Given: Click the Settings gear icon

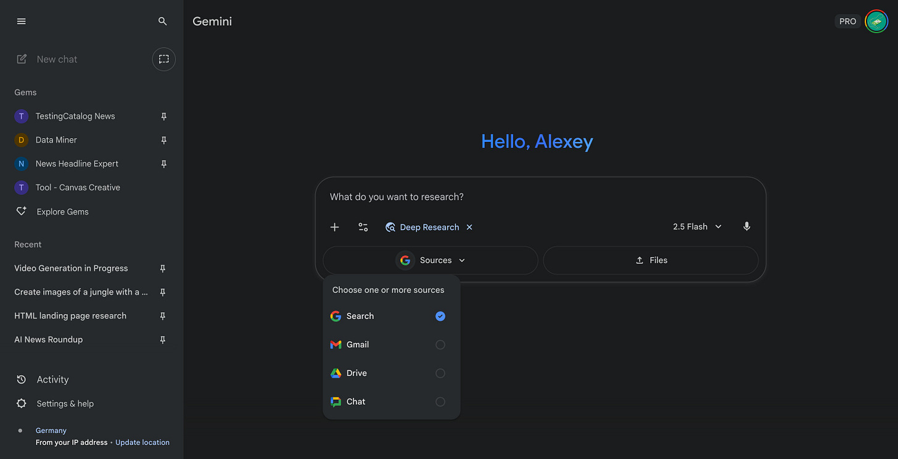Looking at the screenshot, I should (22, 403).
